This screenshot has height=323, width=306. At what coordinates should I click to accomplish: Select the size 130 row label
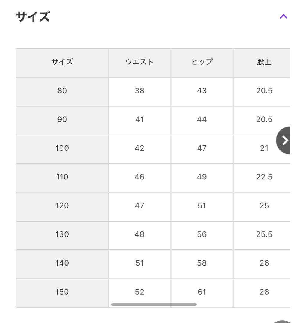pyautogui.click(x=62, y=234)
